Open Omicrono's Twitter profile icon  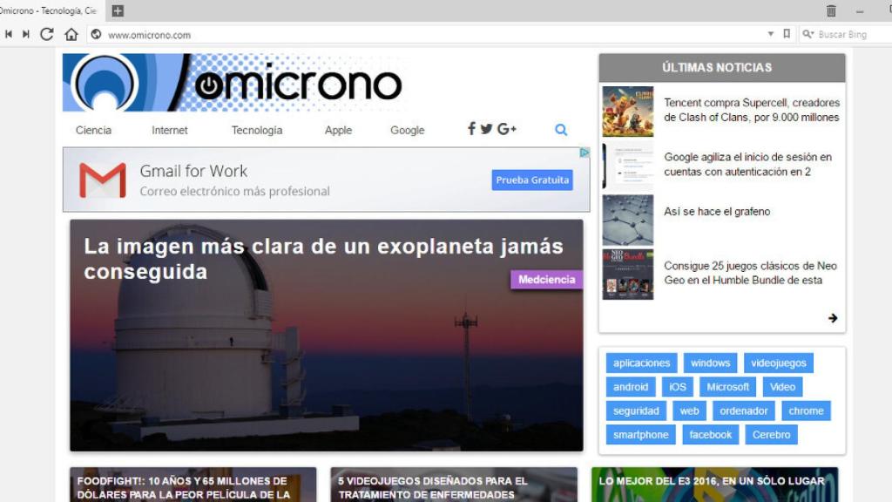click(486, 129)
